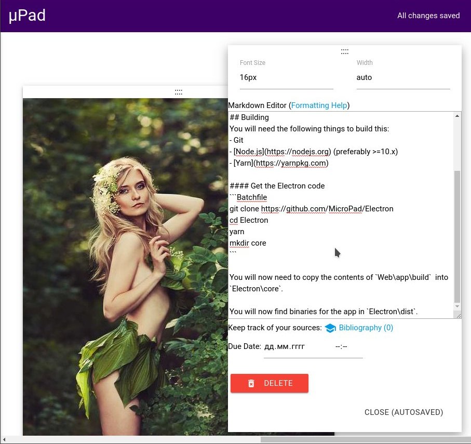Focus the Width field showing auto

(x=403, y=77)
